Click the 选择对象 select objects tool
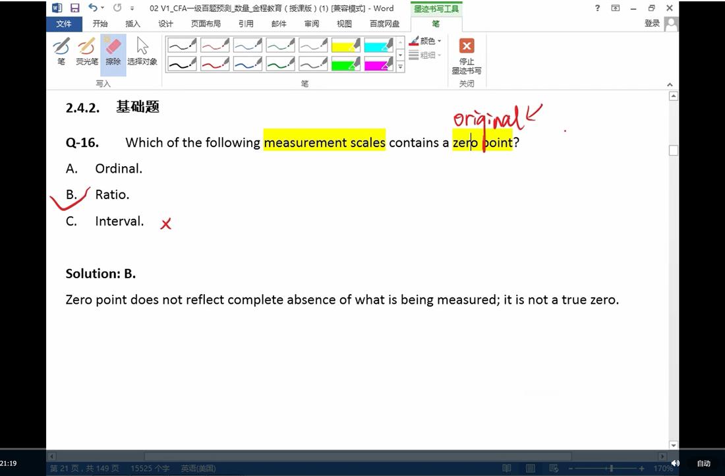725x476 pixels. pos(142,51)
